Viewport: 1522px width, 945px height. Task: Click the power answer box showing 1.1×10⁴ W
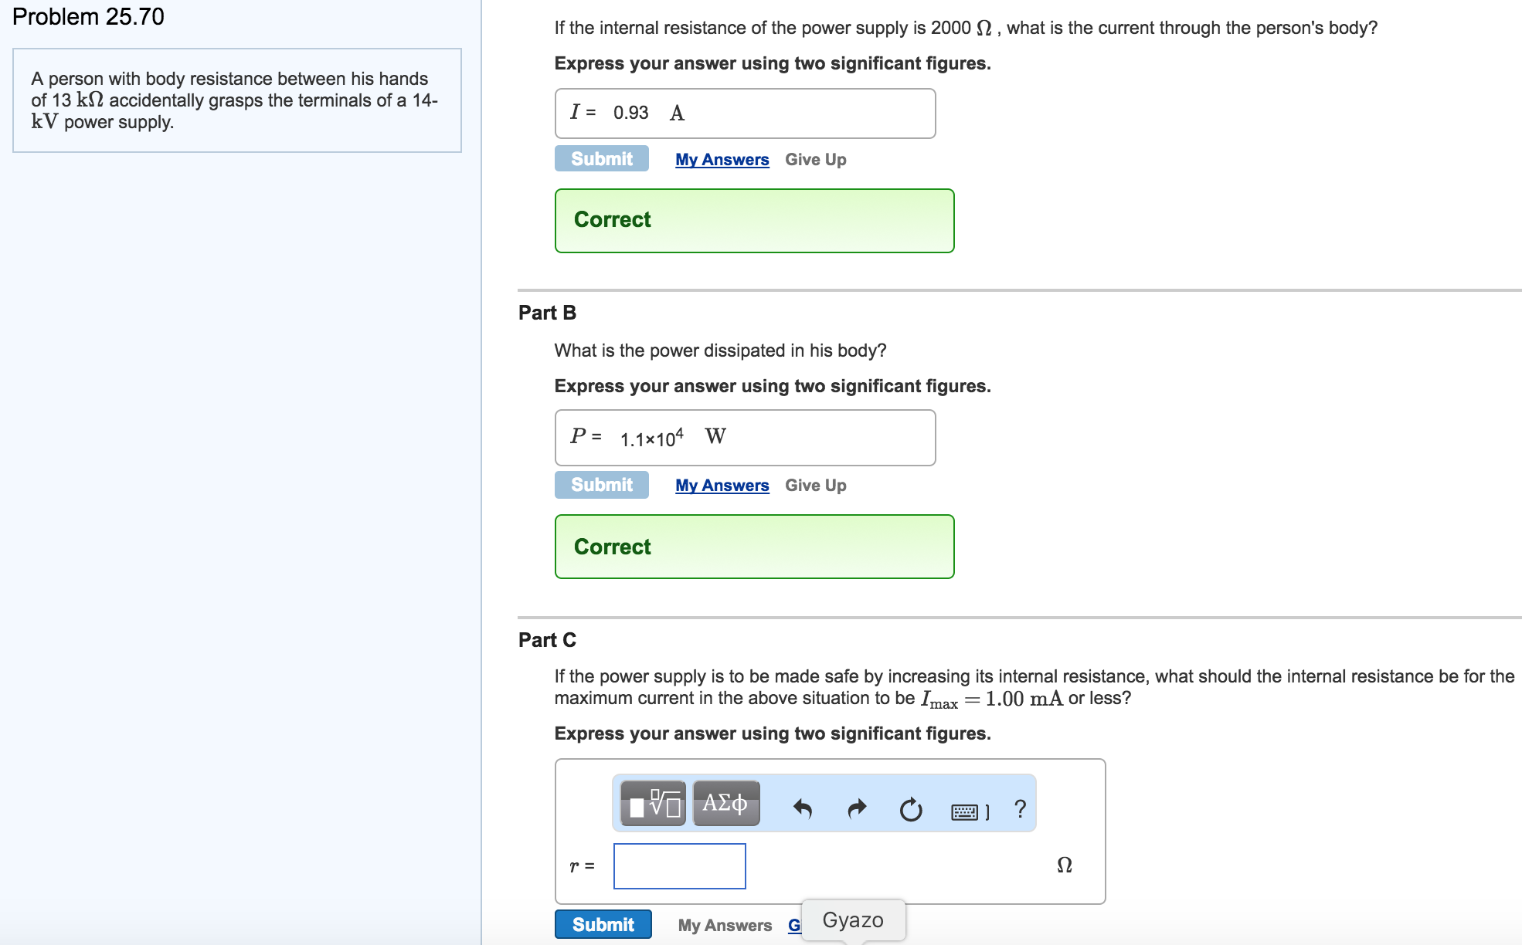point(745,438)
